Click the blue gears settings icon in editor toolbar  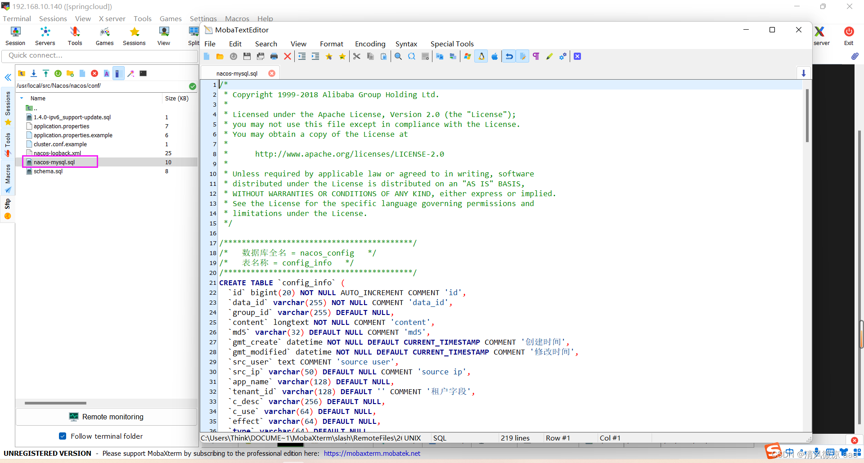click(563, 56)
